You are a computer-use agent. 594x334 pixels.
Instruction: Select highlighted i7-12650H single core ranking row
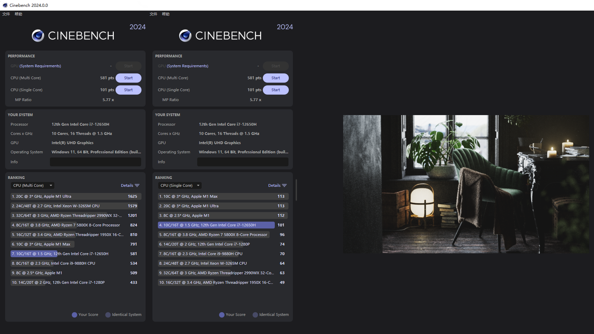(216, 225)
